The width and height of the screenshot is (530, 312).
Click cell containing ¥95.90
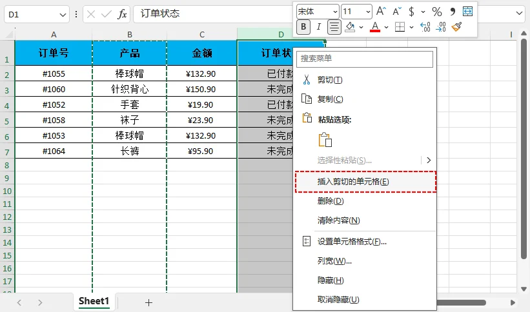202,151
